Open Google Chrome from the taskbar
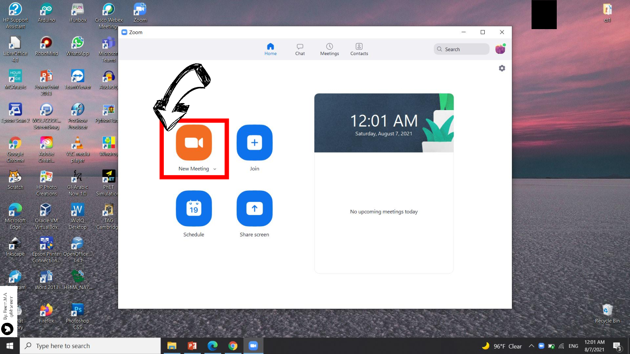The image size is (630, 354). tap(233, 346)
